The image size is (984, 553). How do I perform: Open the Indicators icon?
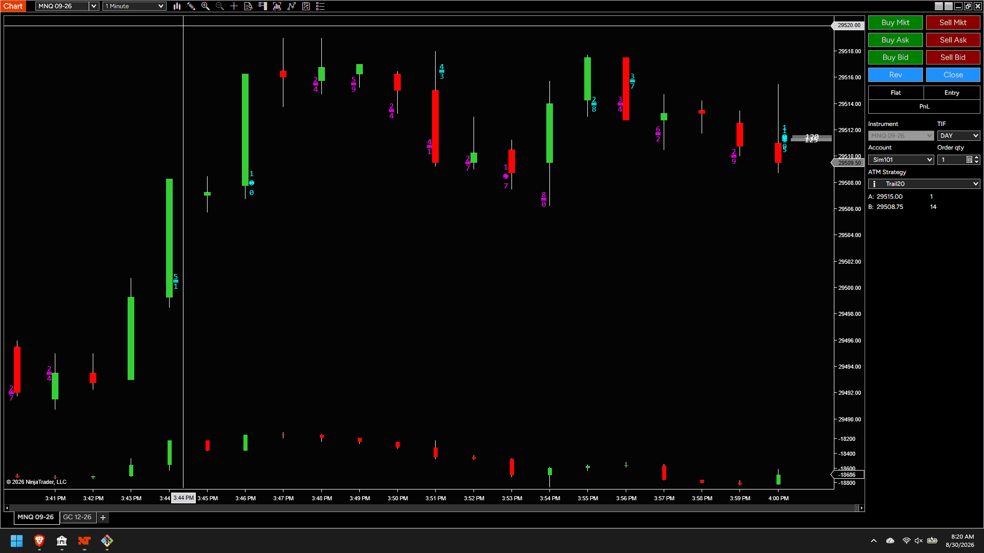[292, 6]
